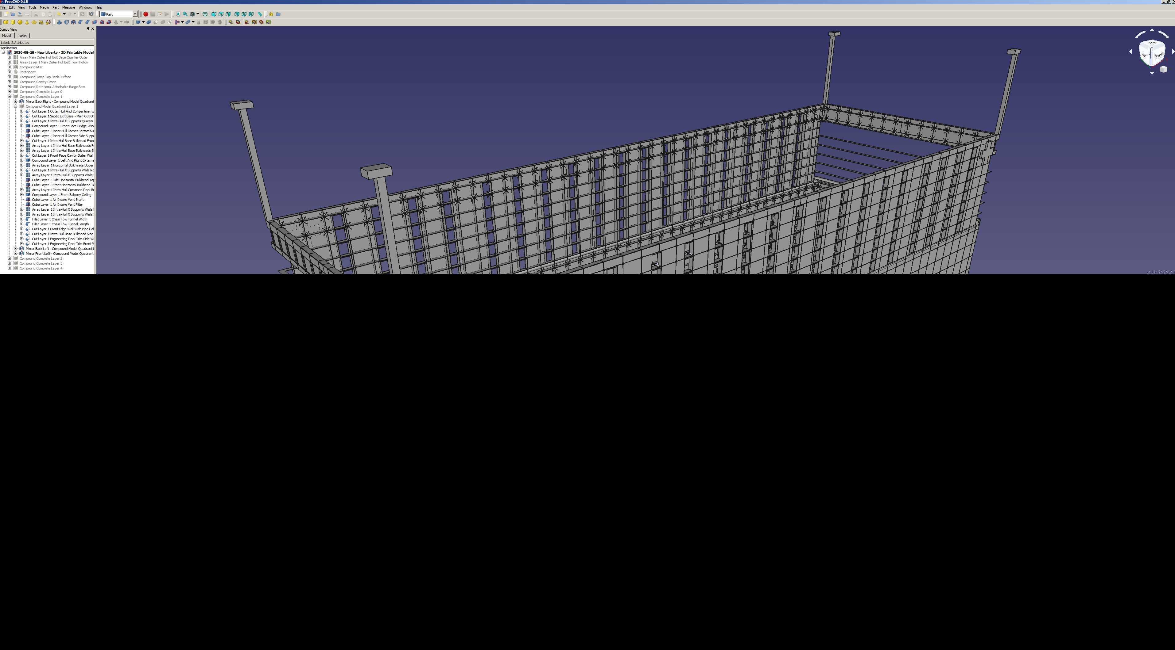Switch to the Tasks tab
Image resolution: width=1175 pixels, height=650 pixels.
coord(22,36)
